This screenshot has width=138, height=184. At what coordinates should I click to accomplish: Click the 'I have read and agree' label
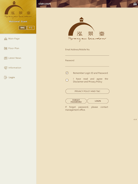(91, 80)
